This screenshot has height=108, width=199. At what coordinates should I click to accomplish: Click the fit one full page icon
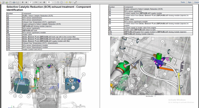[62, 2]
